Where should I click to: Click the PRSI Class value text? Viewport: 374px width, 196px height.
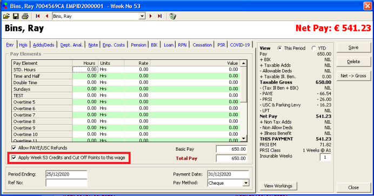[317, 150]
